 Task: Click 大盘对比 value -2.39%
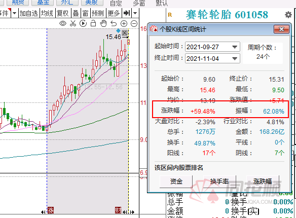coord(205,122)
